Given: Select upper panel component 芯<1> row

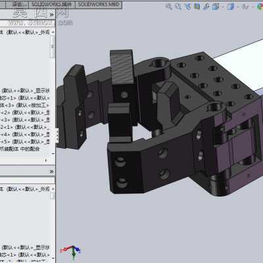Looking at the screenshot, I should pyautogui.click(x=25, y=98).
